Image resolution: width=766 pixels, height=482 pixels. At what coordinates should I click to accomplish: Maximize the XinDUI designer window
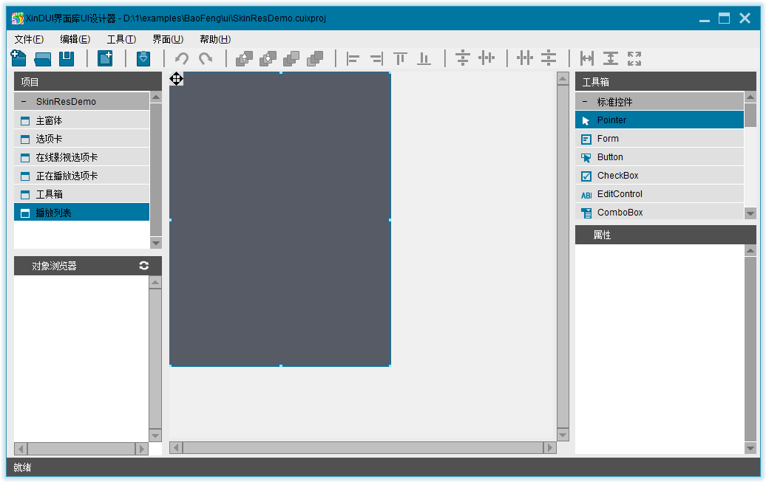(x=724, y=18)
